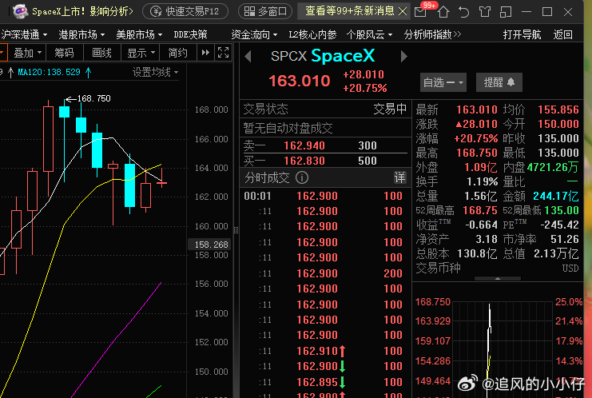The width and height of the screenshot is (592, 398).
Task: Click the undo back arrow icon
Action: [x=464, y=12]
